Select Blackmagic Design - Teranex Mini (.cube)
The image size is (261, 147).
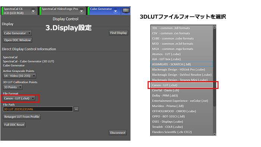click(x=182, y=80)
